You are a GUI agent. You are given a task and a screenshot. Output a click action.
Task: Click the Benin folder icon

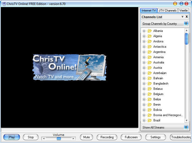tap(149, 105)
